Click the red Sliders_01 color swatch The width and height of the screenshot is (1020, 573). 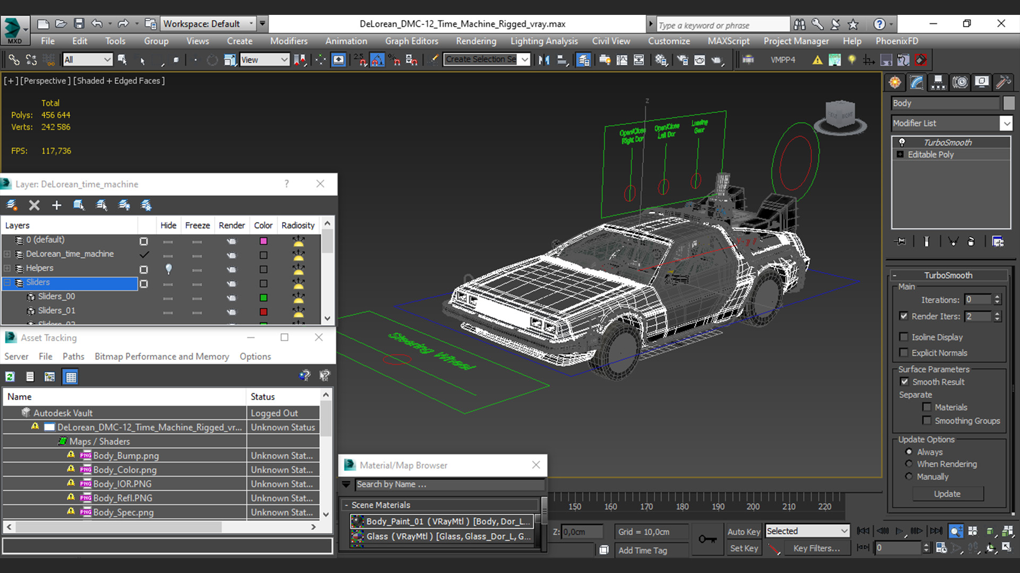(x=263, y=312)
